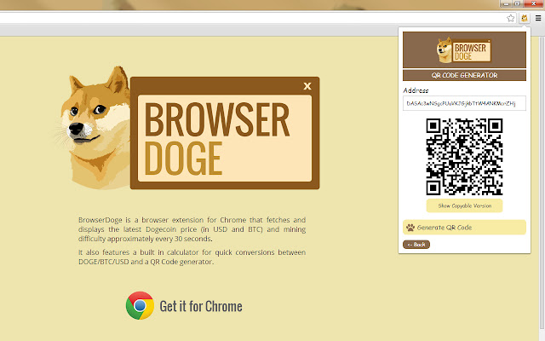
Task: Click the paragraph starting "BrowserDoge is a browser extension"
Action: click(x=192, y=229)
